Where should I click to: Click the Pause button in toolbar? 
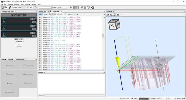(78, 7)
